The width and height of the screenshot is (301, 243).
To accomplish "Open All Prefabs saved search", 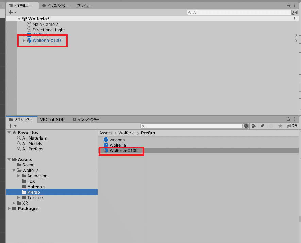I will [x=33, y=149].
